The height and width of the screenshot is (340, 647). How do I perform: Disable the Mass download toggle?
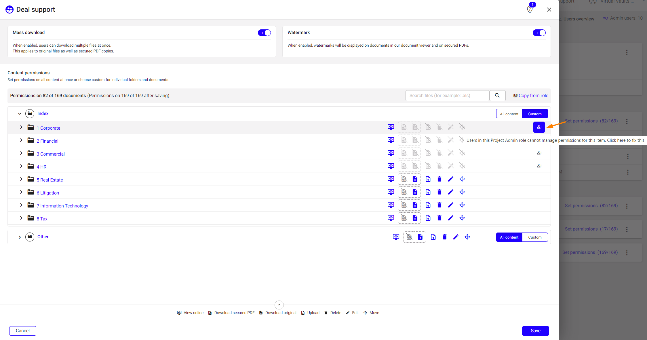coord(264,33)
